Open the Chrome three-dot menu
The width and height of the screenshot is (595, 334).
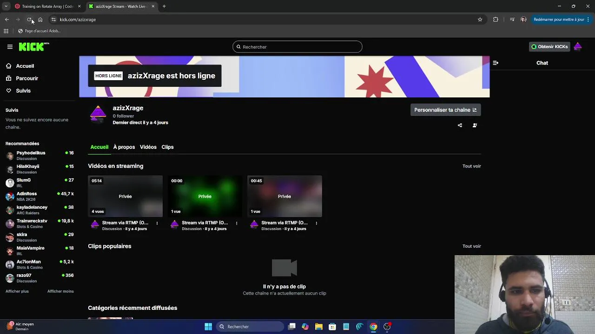[x=588, y=19]
